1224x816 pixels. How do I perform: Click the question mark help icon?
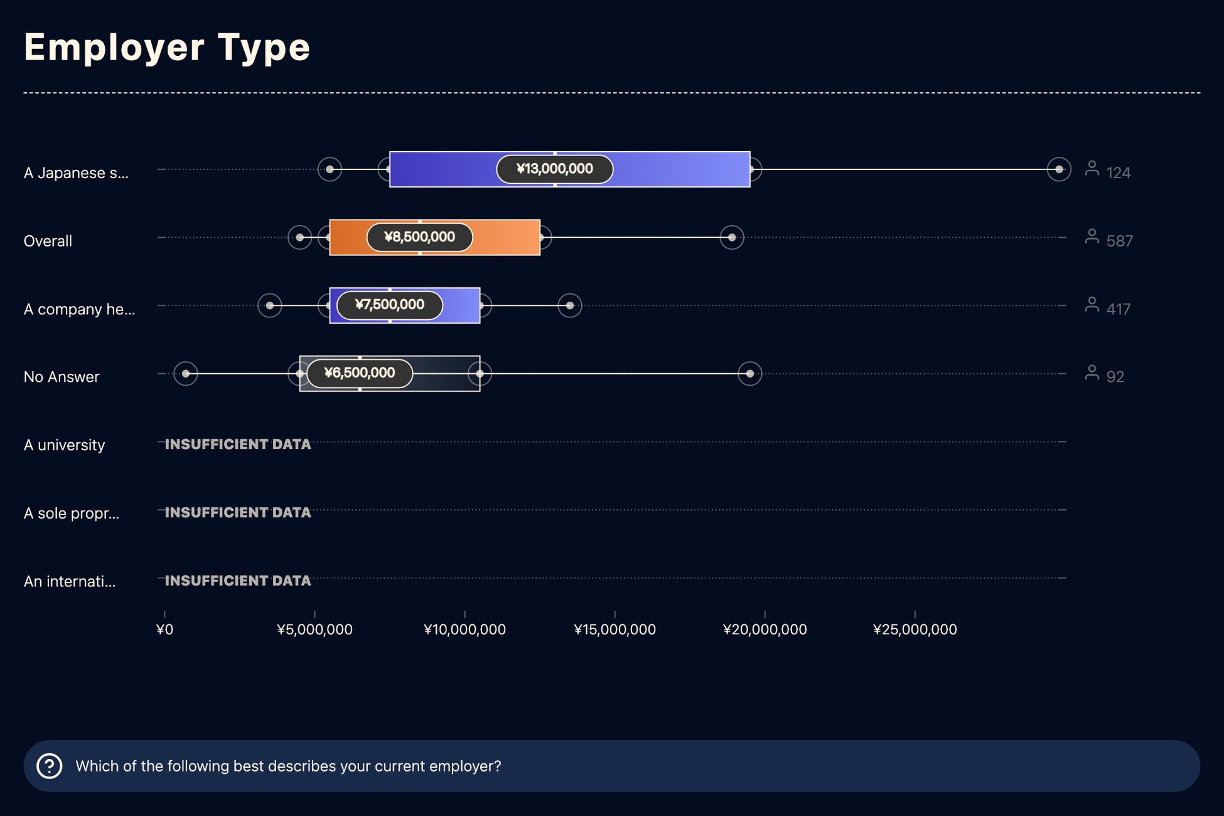[x=50, y=766]
